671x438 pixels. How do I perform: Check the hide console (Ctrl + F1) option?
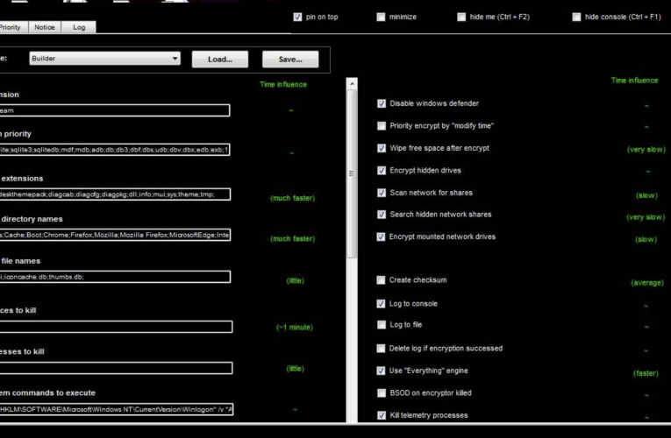click(x=576, y=18)
